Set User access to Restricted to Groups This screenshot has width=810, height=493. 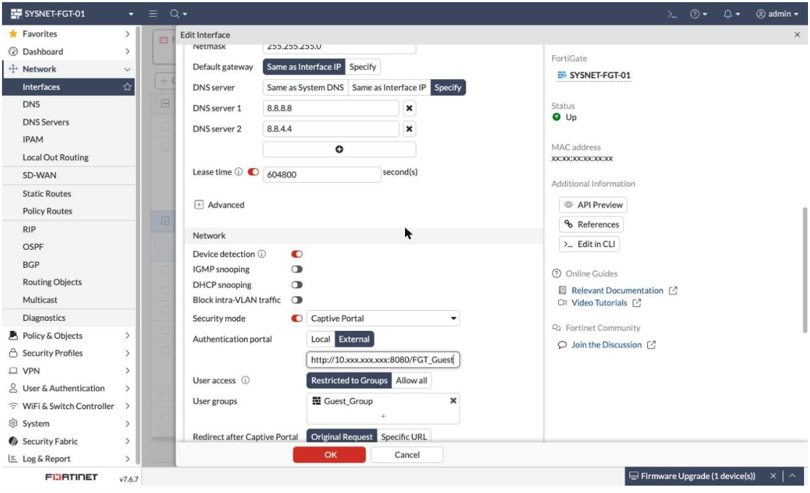(x=349, y=380)
